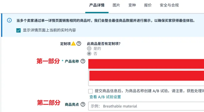Click the 此商品是否有定制项? question text
Viewport: 204px width, 112px height.
(x=104, y=44)
